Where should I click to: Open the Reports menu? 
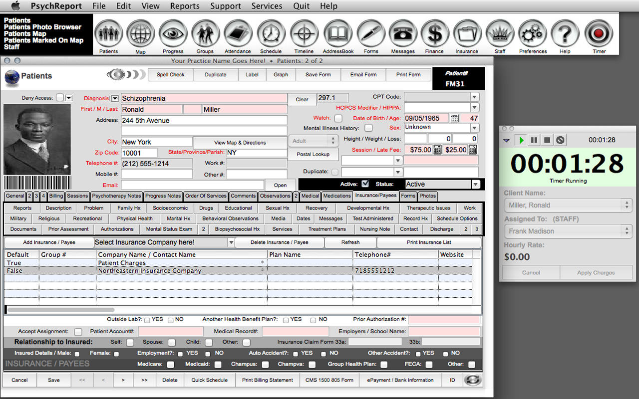(x=184, y=6)
